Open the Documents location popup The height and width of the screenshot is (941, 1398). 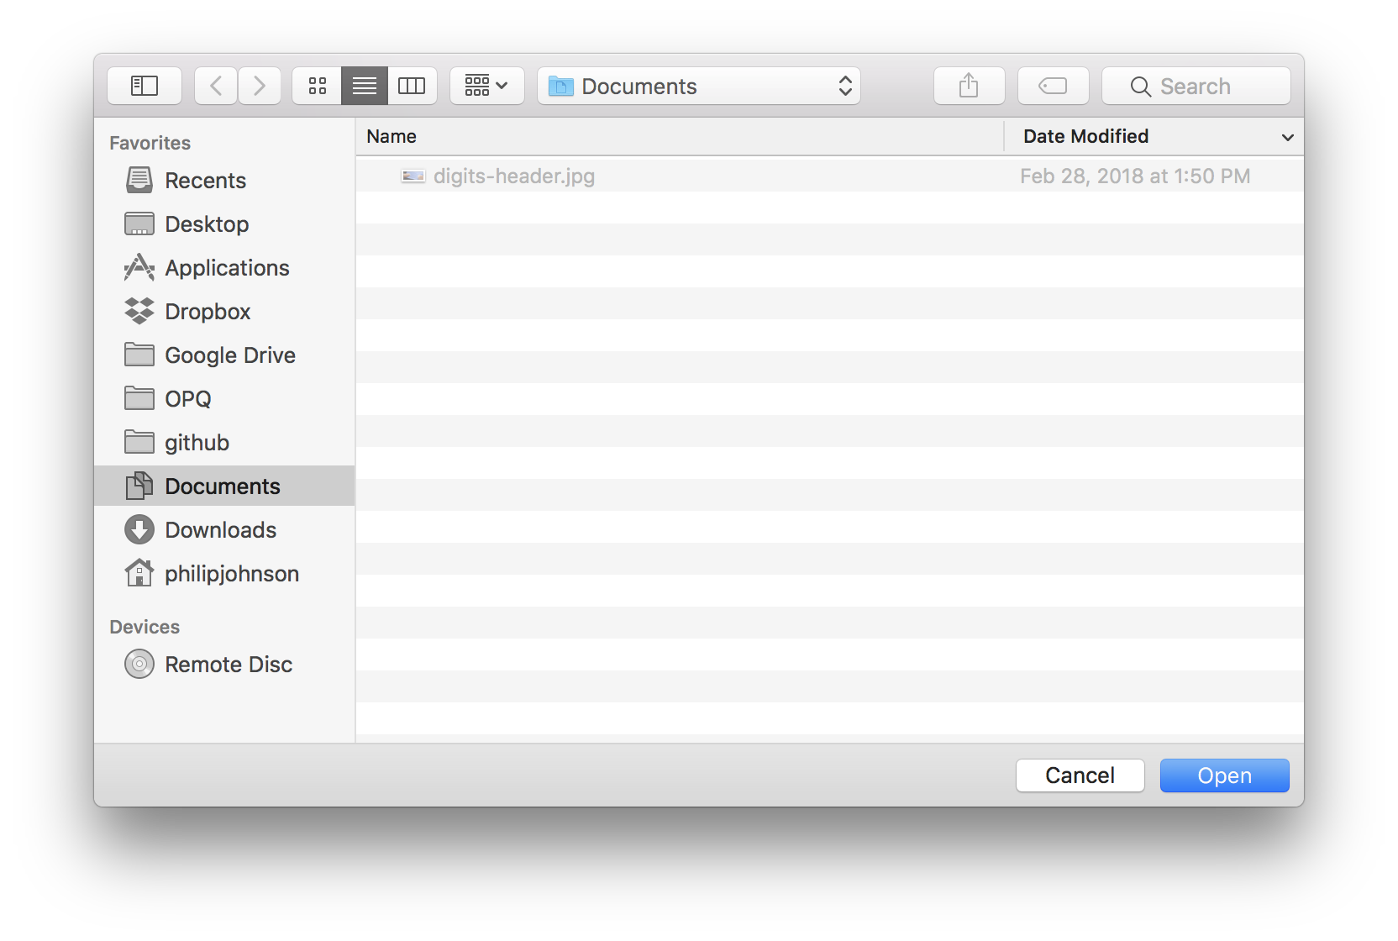699,86
